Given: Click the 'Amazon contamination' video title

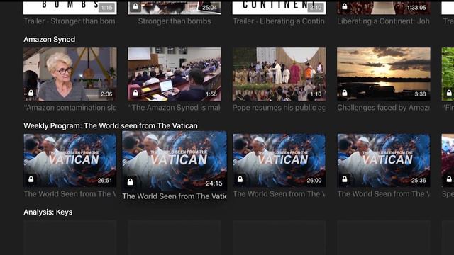Looking at the screenshot, I should (x=70, y=108).
